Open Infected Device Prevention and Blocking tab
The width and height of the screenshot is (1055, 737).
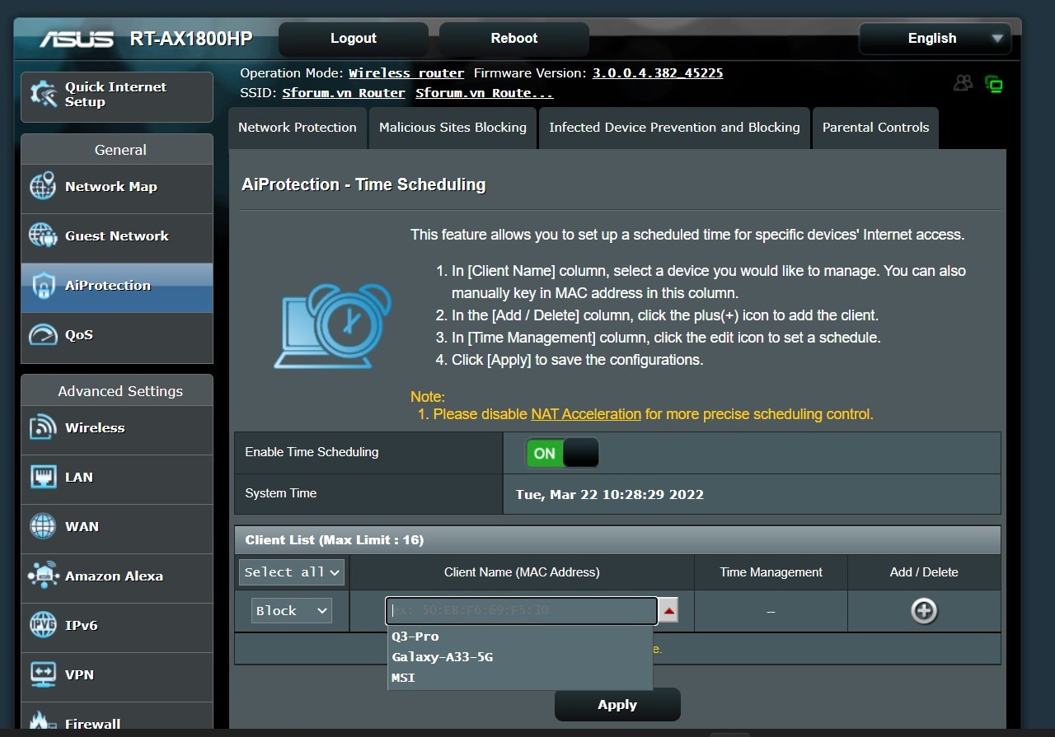point(674,128)
